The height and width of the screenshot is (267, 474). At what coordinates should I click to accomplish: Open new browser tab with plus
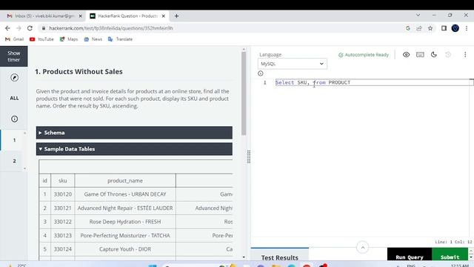pyautogui.click(x=176, y=16)
